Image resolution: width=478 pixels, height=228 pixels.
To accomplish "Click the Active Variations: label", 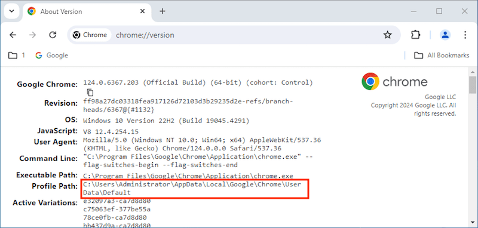I will 45,203.
